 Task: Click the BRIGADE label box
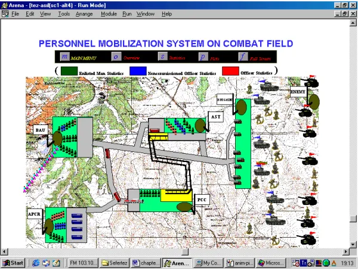click(x=225, y=99)
